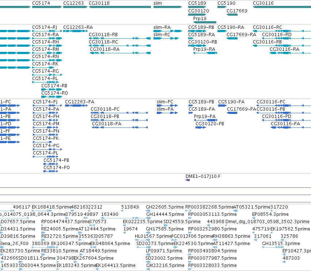Select transcript CG30116-RA
Image resolution: width=311 pixels, height=271 pixels.
click(284, 49)
